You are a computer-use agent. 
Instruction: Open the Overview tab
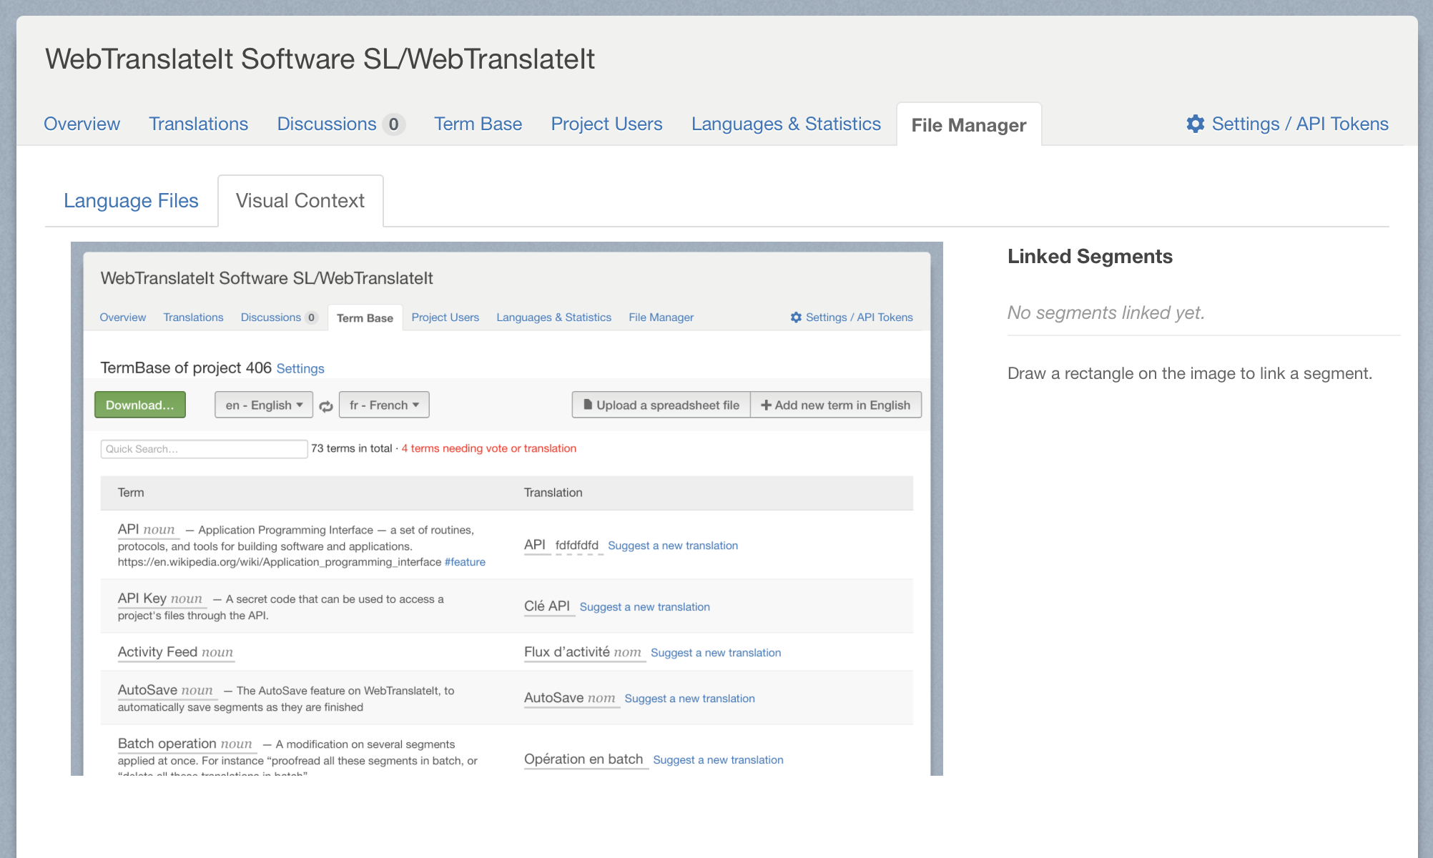click(x=82, y=124)
